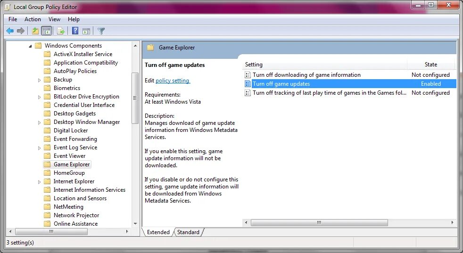Select Internet Information Services in the tree

coord(90,190)
